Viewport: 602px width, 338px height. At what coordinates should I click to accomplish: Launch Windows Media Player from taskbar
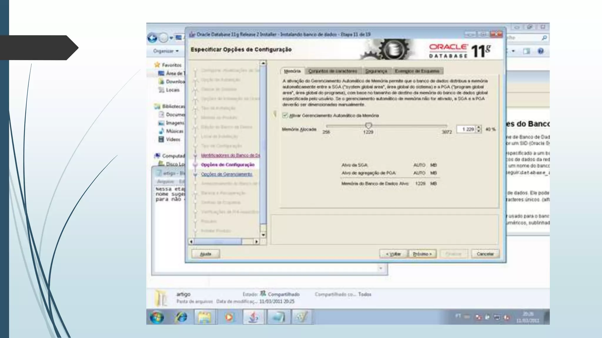(x=229, y=317)
